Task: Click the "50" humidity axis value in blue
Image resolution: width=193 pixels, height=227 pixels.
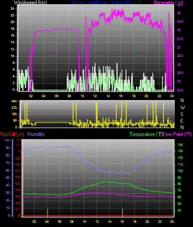Action: coord(8,177)
